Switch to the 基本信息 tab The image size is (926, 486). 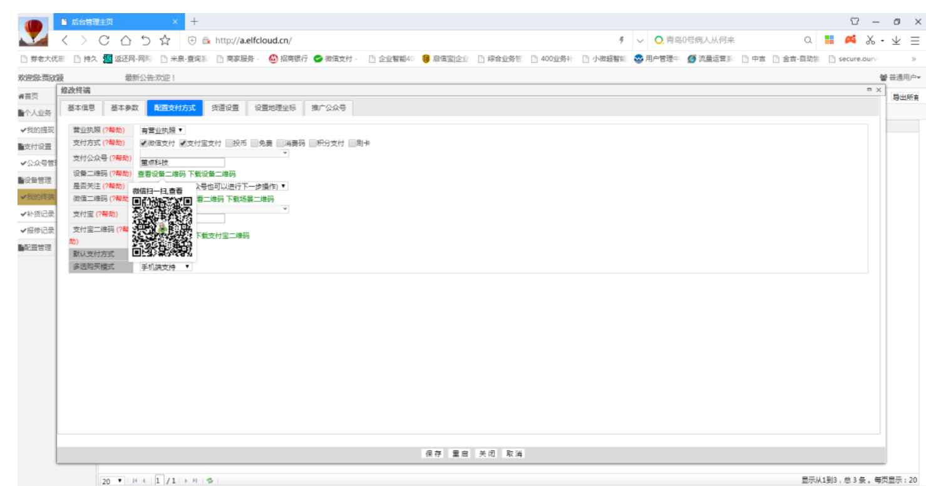pyautogui.click(x=81, y=108)
